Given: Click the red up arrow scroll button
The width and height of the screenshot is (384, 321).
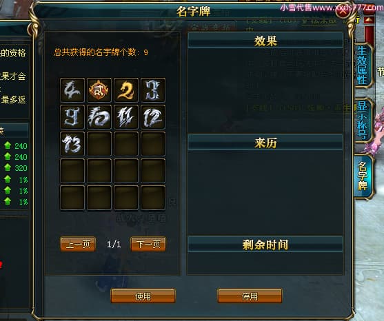Looking at the screenshot, I should coord(369,20).
